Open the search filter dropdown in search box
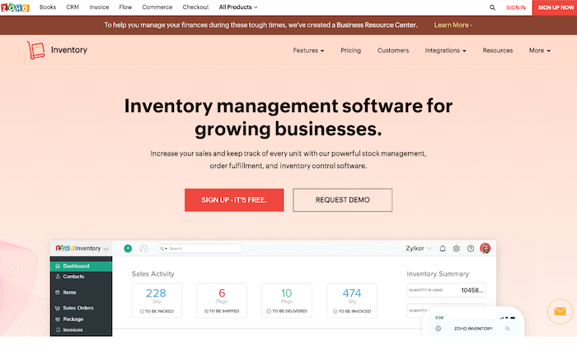The width and height of the screenshot is (577, 346). click(x=163, y=249)
